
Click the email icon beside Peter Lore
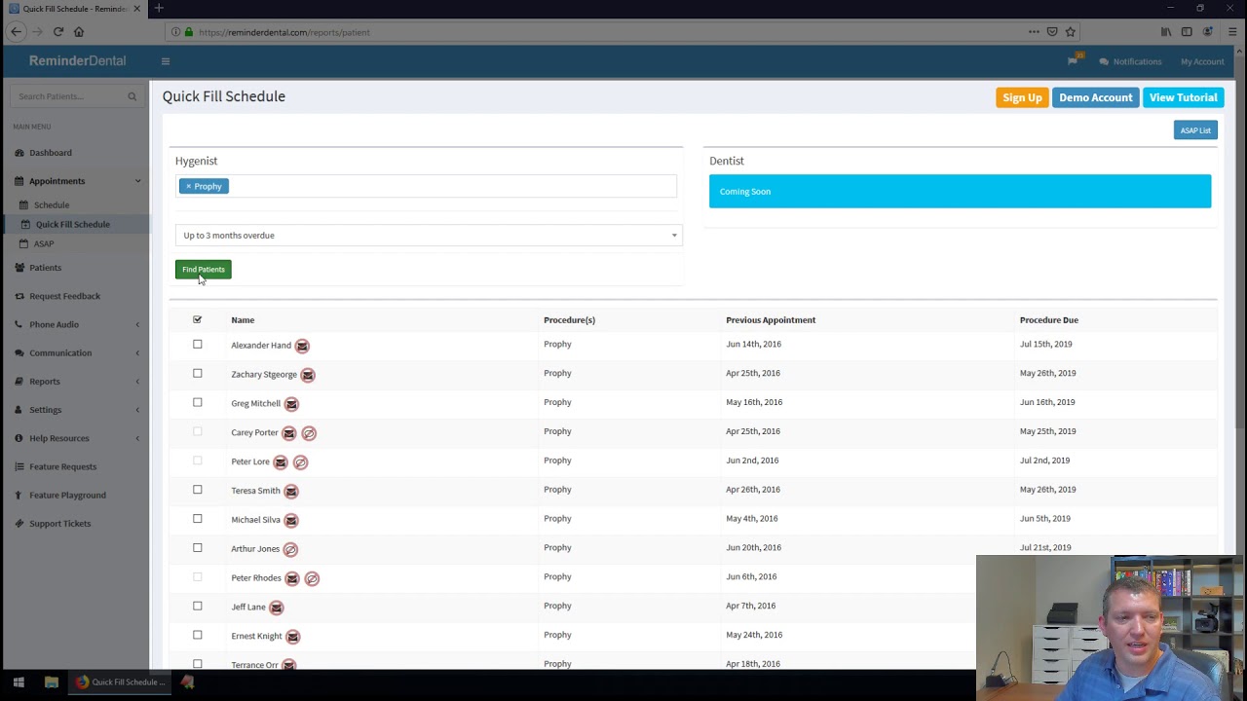281,462
